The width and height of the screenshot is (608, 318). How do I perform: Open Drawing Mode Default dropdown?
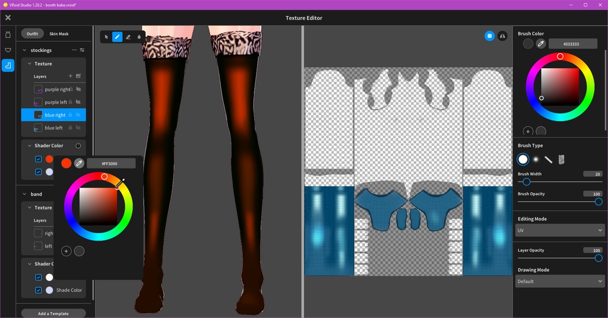560,281
